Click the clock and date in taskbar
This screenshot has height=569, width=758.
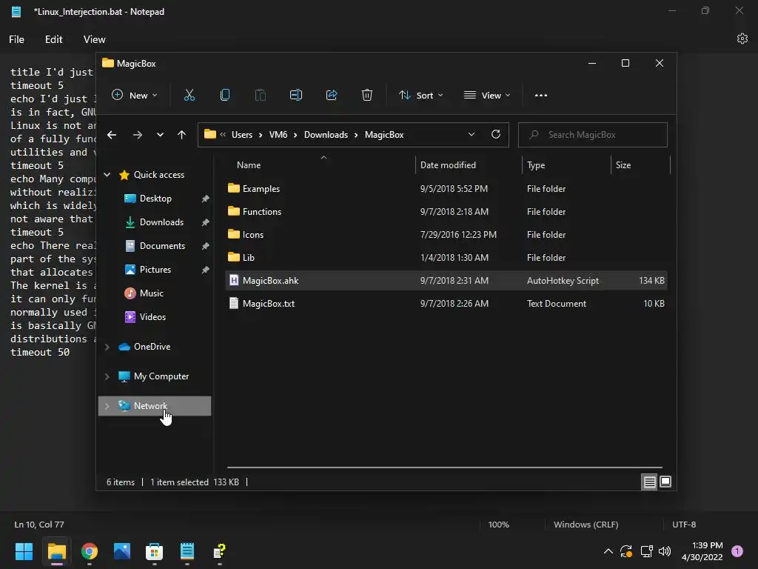click(x=702, y=551)
